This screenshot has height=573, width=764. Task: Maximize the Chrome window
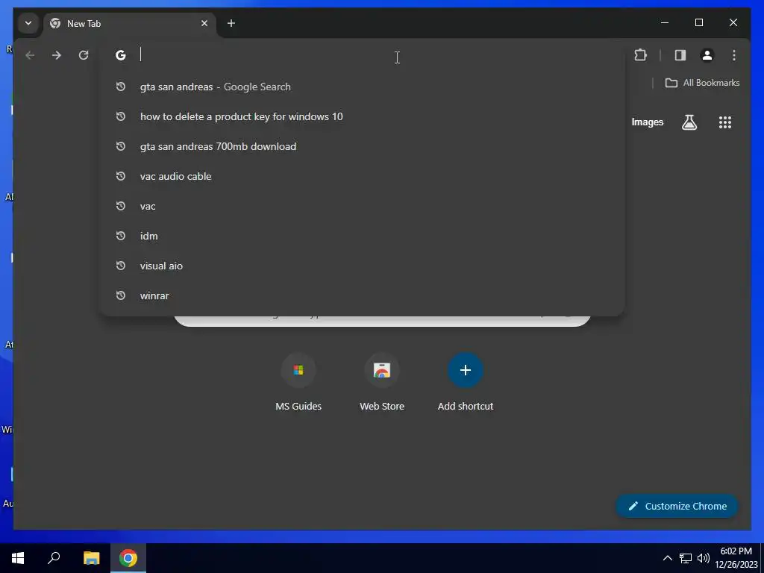(698, 22)
